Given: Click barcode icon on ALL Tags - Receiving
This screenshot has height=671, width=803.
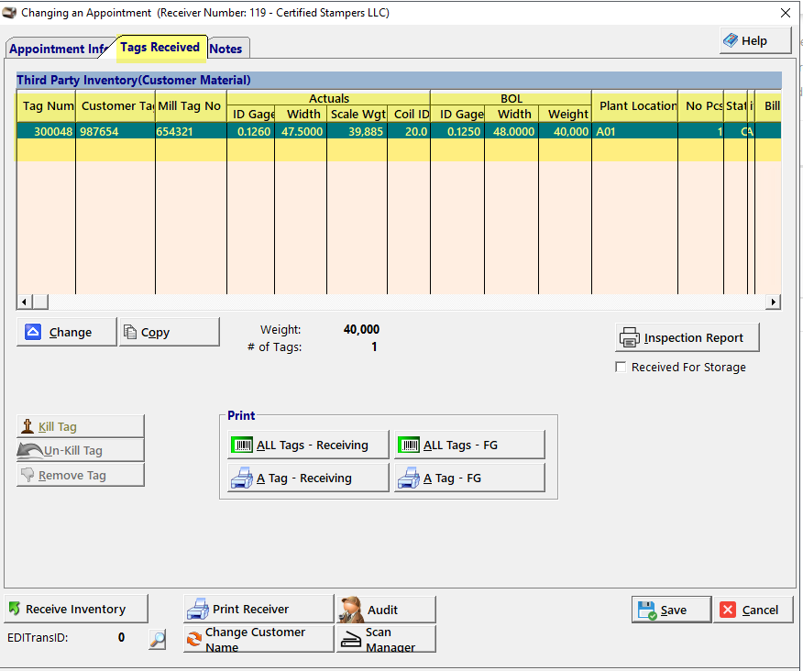Looking at the screenshot, I should (x=242, y=445).
